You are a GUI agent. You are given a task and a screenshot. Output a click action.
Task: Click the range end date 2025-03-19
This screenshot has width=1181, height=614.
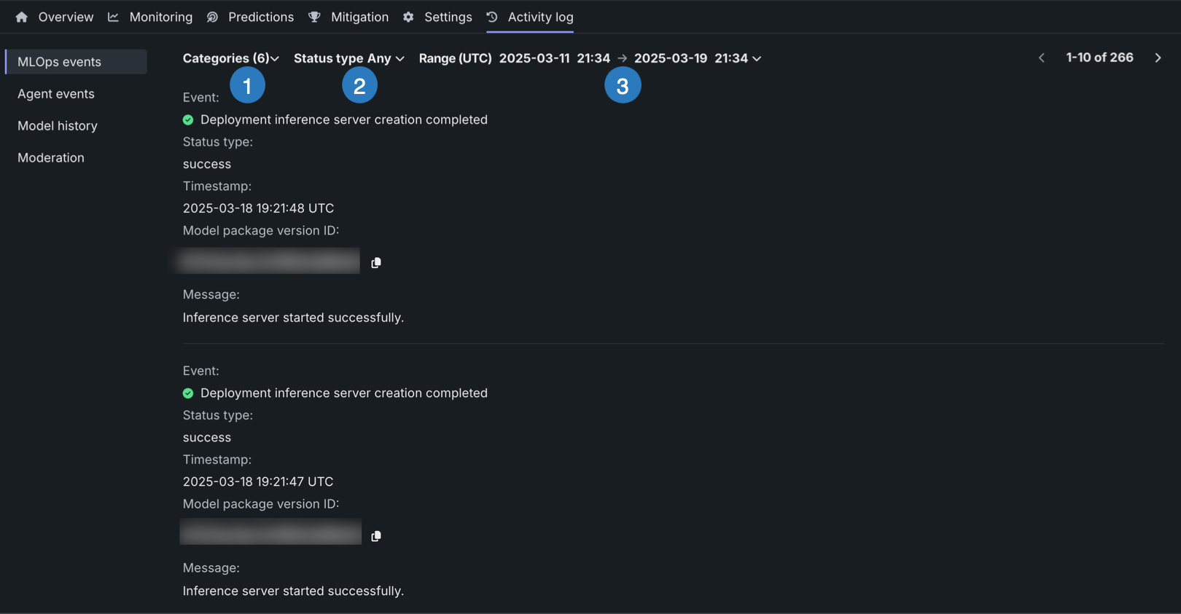click(670, 58)
